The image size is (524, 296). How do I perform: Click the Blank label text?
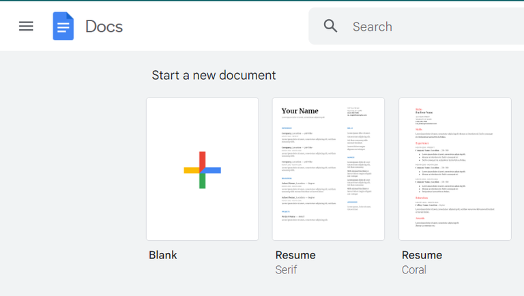point(163,255)
